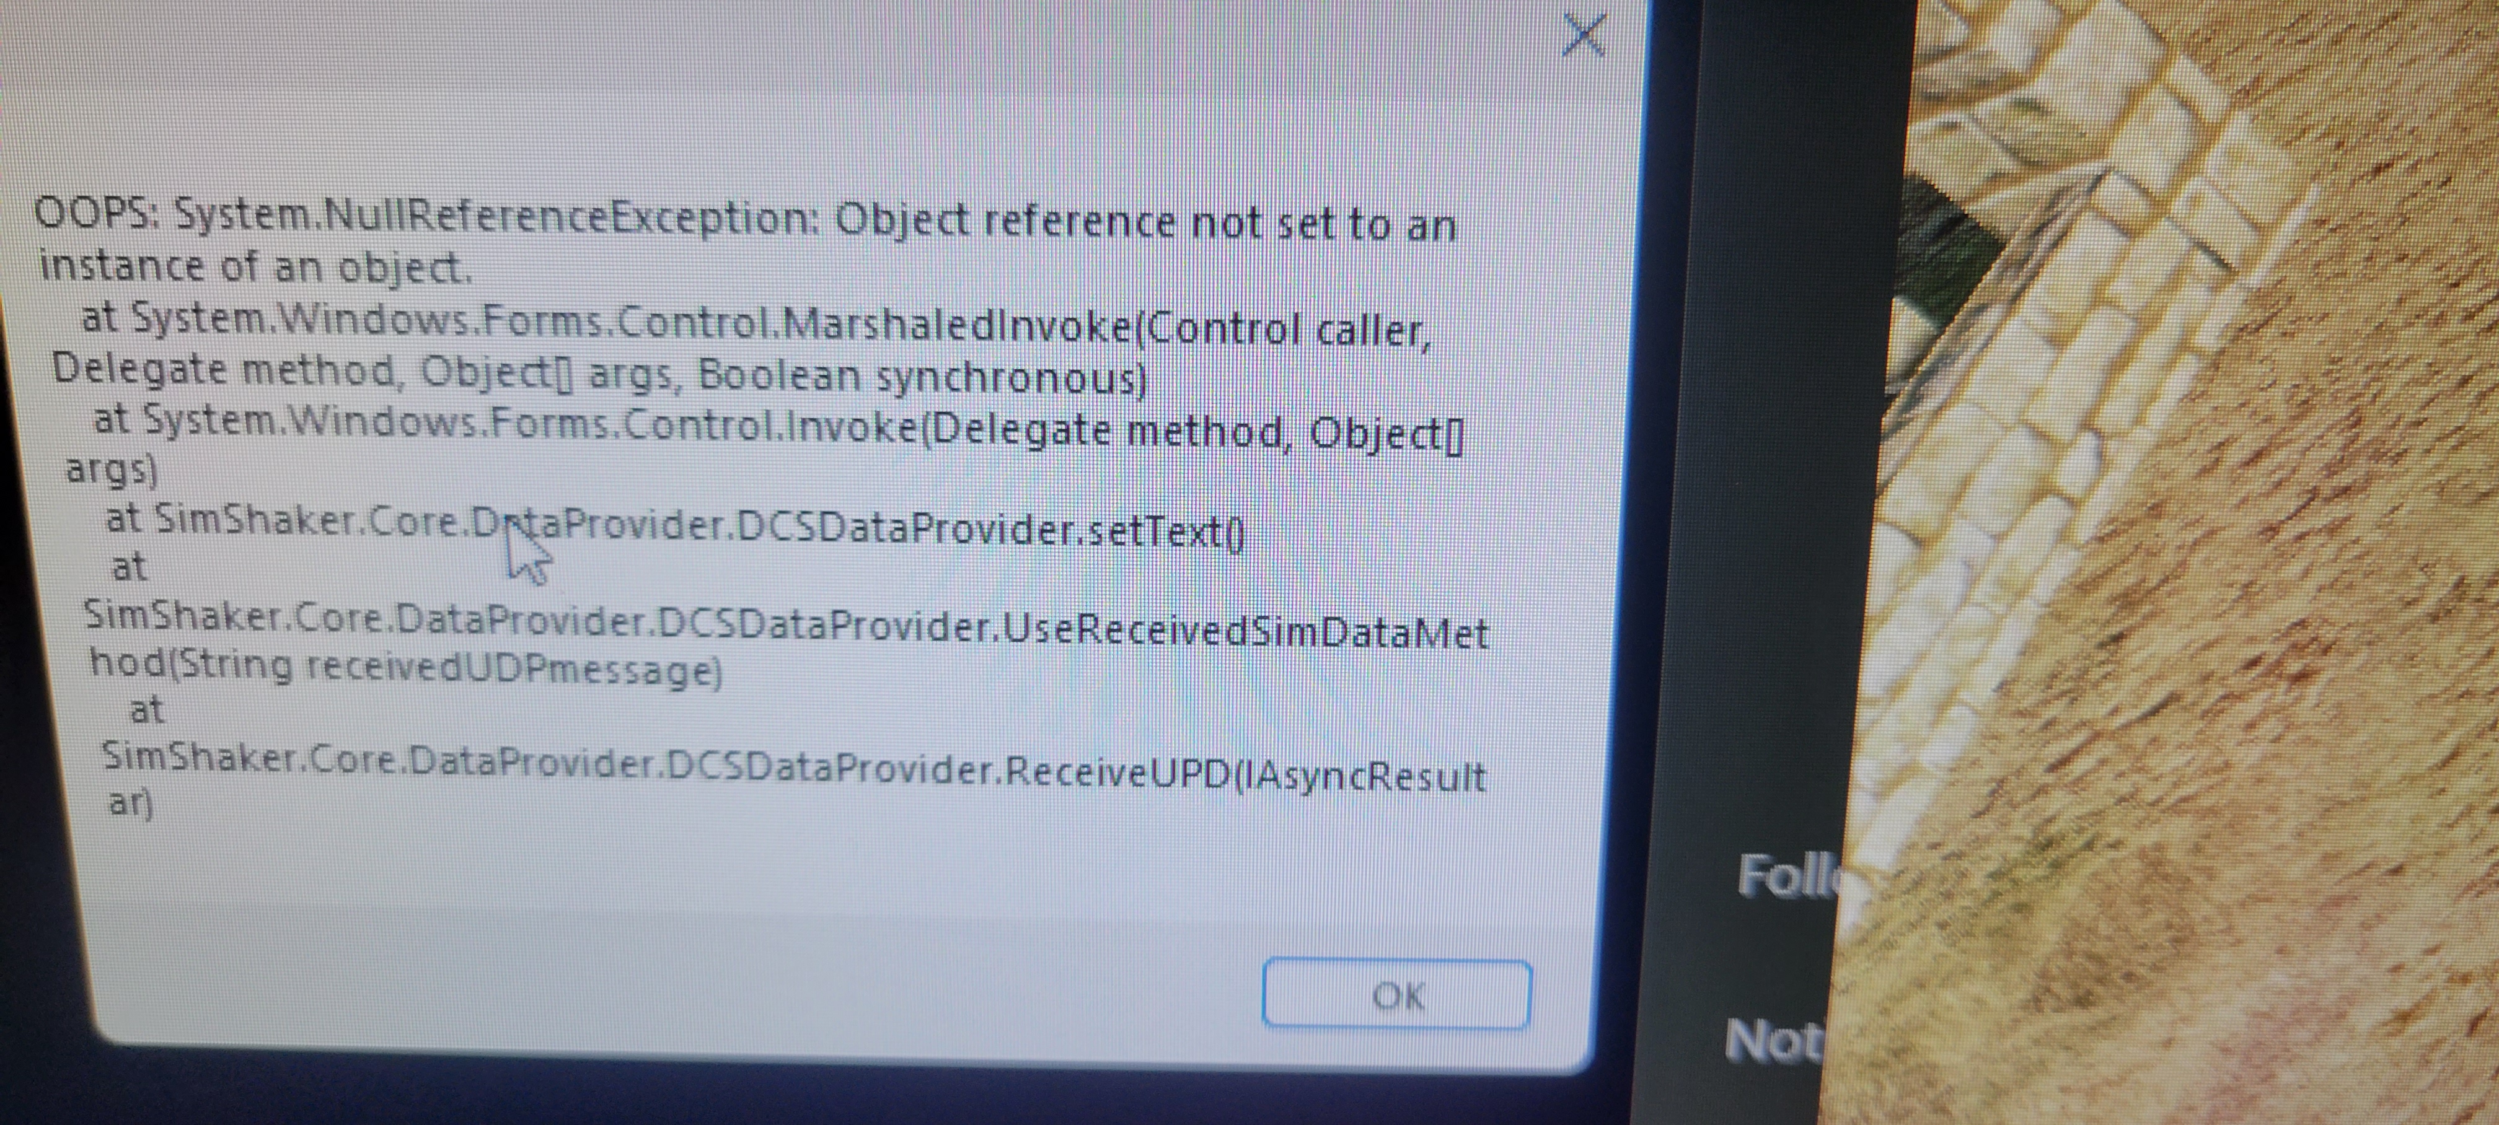The height and width of the screenshot is (1125, 2499).
Task: Click the 'ar)' text on last line
Action: click(x=130, y=804)
